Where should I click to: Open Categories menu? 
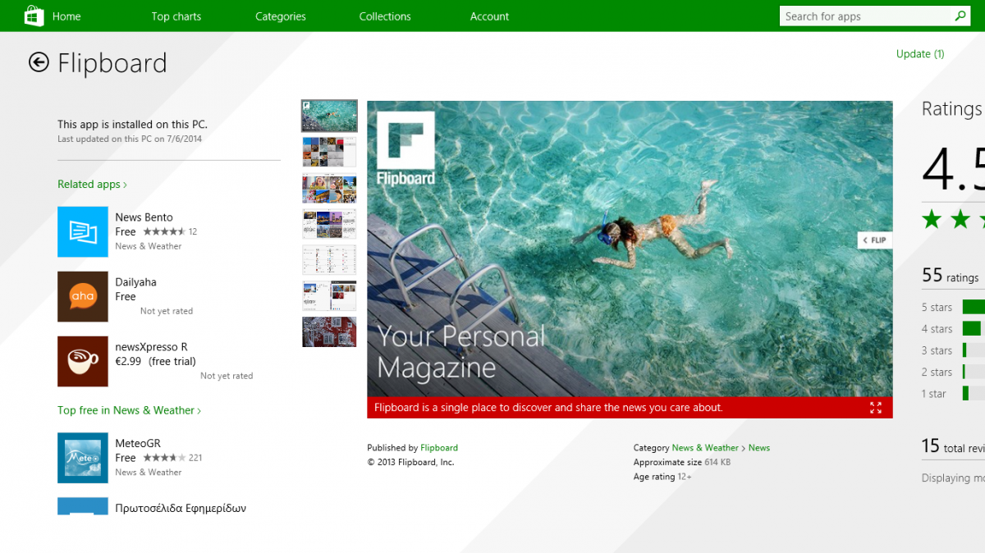point(281,16)
